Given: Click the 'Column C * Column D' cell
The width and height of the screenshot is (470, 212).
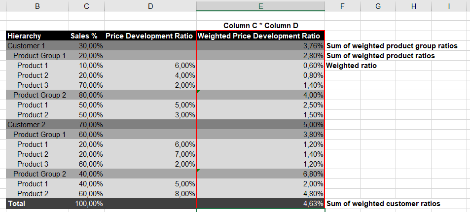Looking at the screenshot, I should pos(260,26).
